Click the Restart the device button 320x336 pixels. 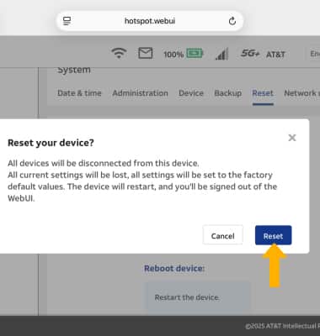click(197, 297)
